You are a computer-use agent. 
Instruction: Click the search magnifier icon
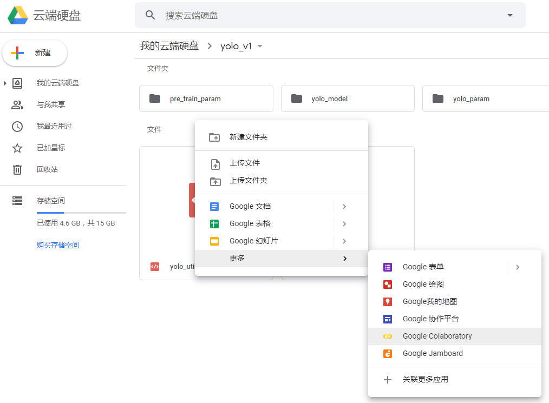click(150, 15)
